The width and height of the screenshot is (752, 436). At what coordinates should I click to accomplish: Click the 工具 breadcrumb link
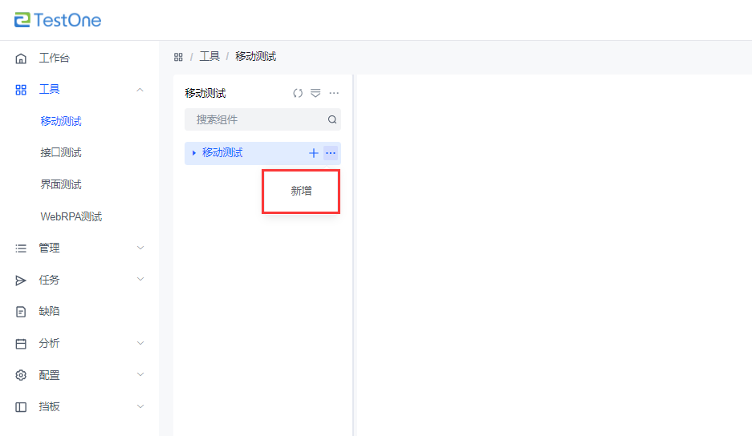point(209,57)
